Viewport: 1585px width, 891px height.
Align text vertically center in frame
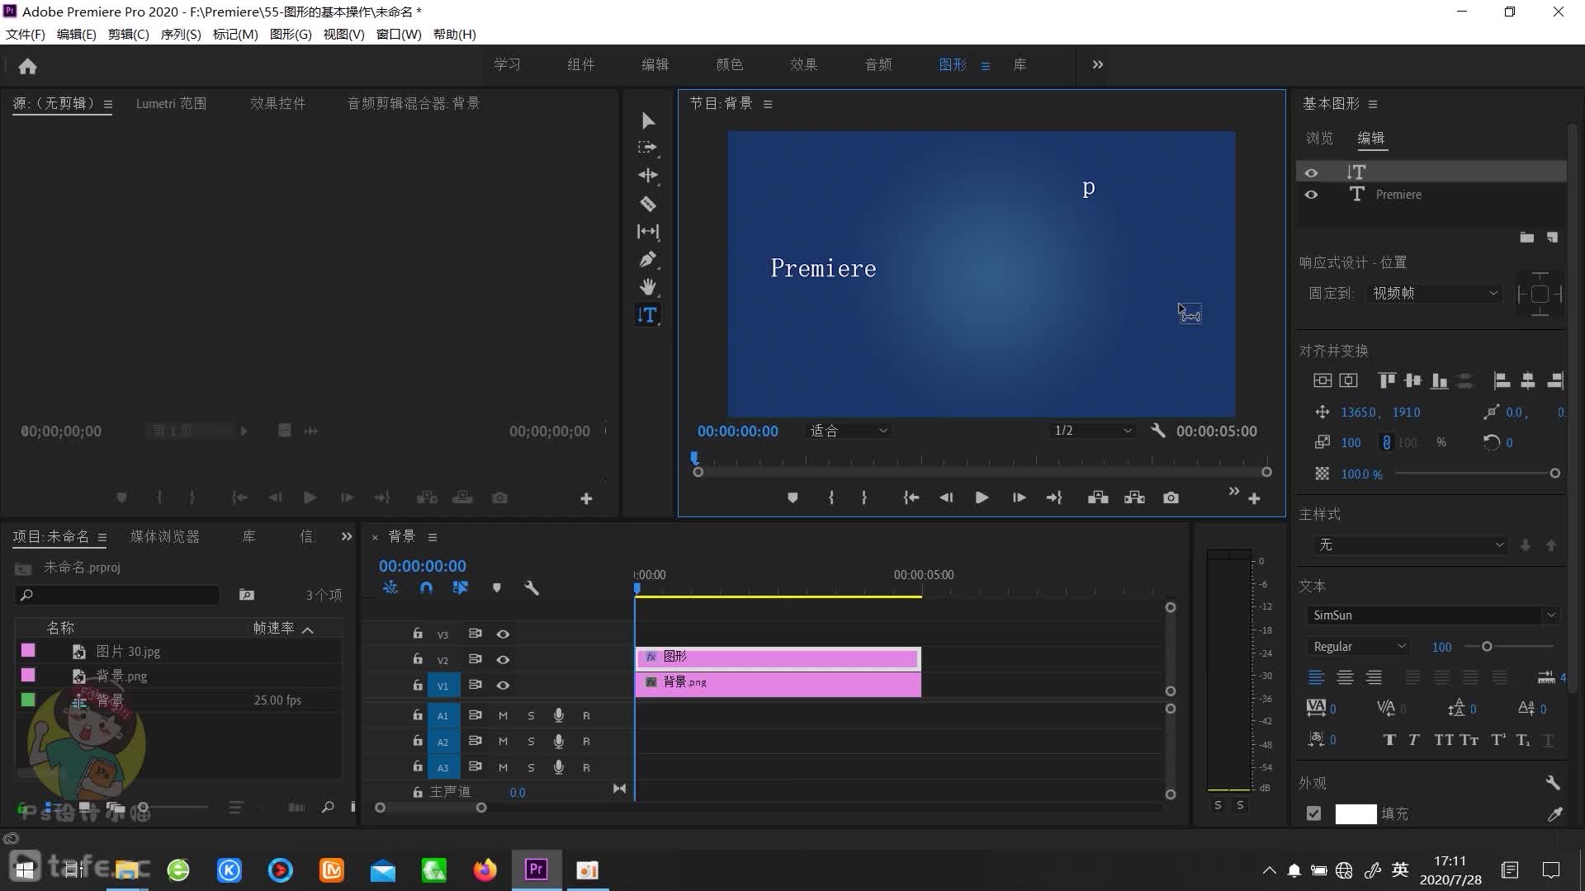1322,380
